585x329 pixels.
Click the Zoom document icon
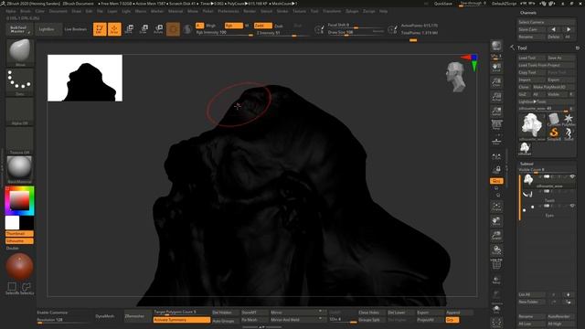[496, 82]
